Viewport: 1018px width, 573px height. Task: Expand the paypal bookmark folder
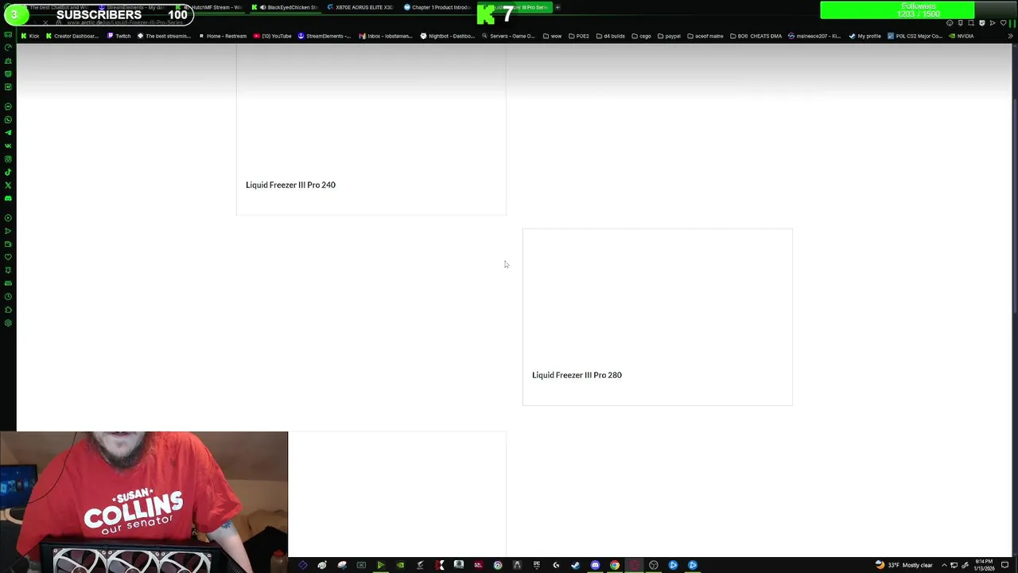[669, 36]
